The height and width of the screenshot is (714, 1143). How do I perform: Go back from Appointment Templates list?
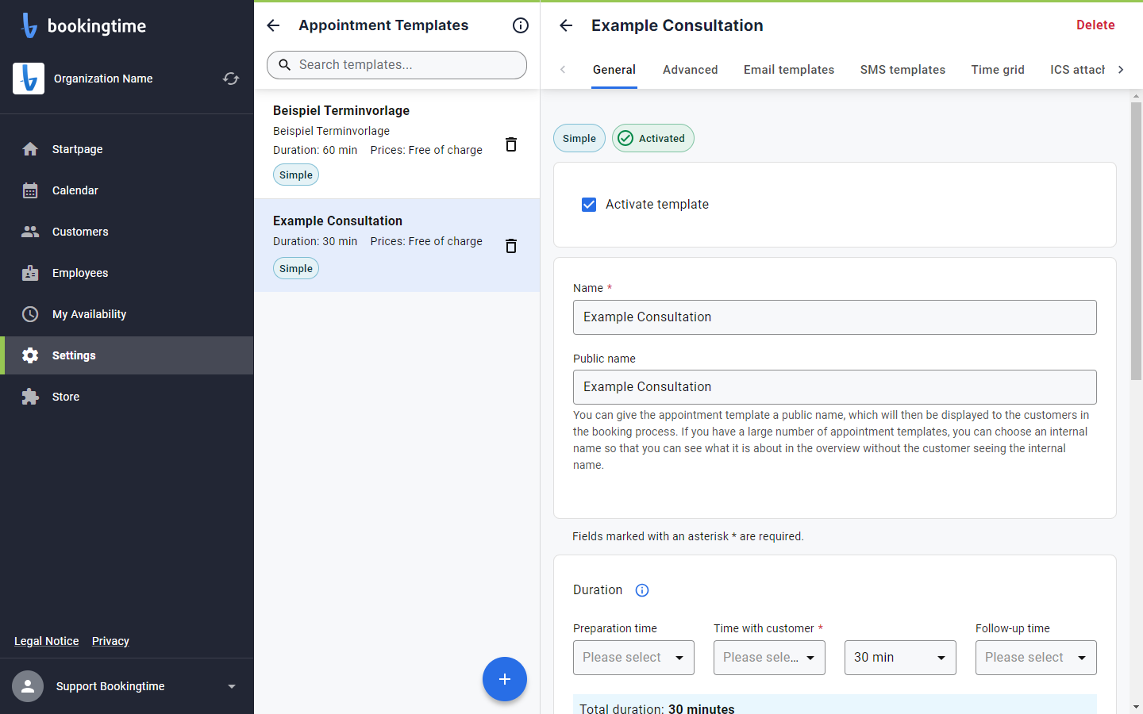[x=273, y=25]
